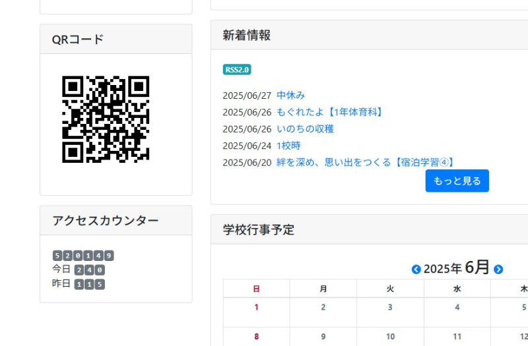Click the total access counter 520149

pos(83,256)
